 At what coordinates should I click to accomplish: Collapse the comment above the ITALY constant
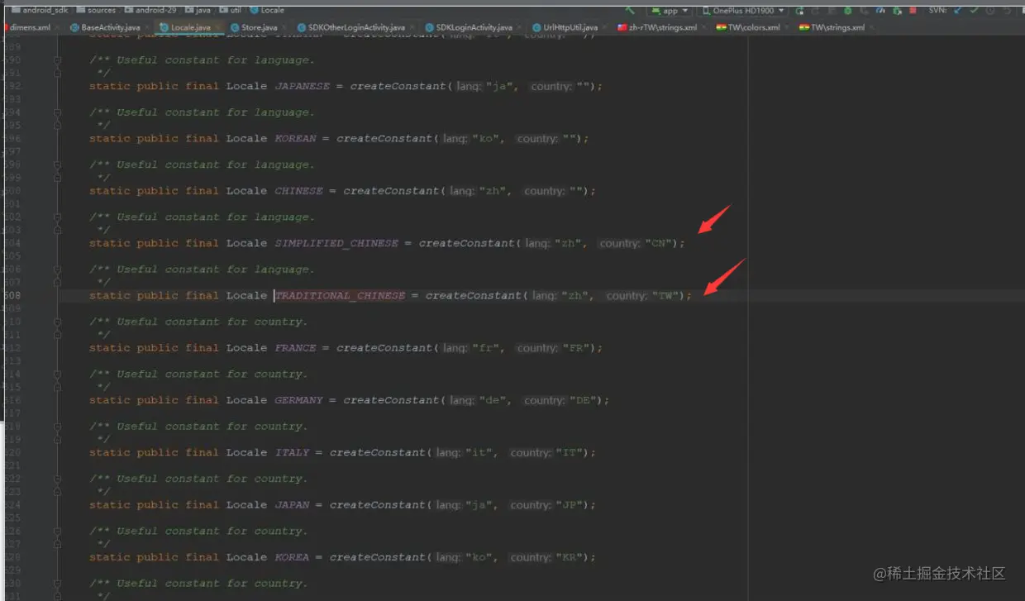click(57, 426)
